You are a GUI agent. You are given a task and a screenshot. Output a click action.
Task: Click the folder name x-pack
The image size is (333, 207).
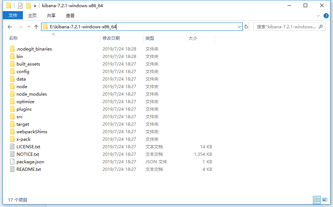tap(24, 139)
